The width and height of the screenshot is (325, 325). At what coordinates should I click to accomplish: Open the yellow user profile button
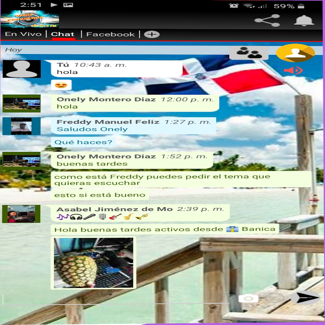click(295, 53)
